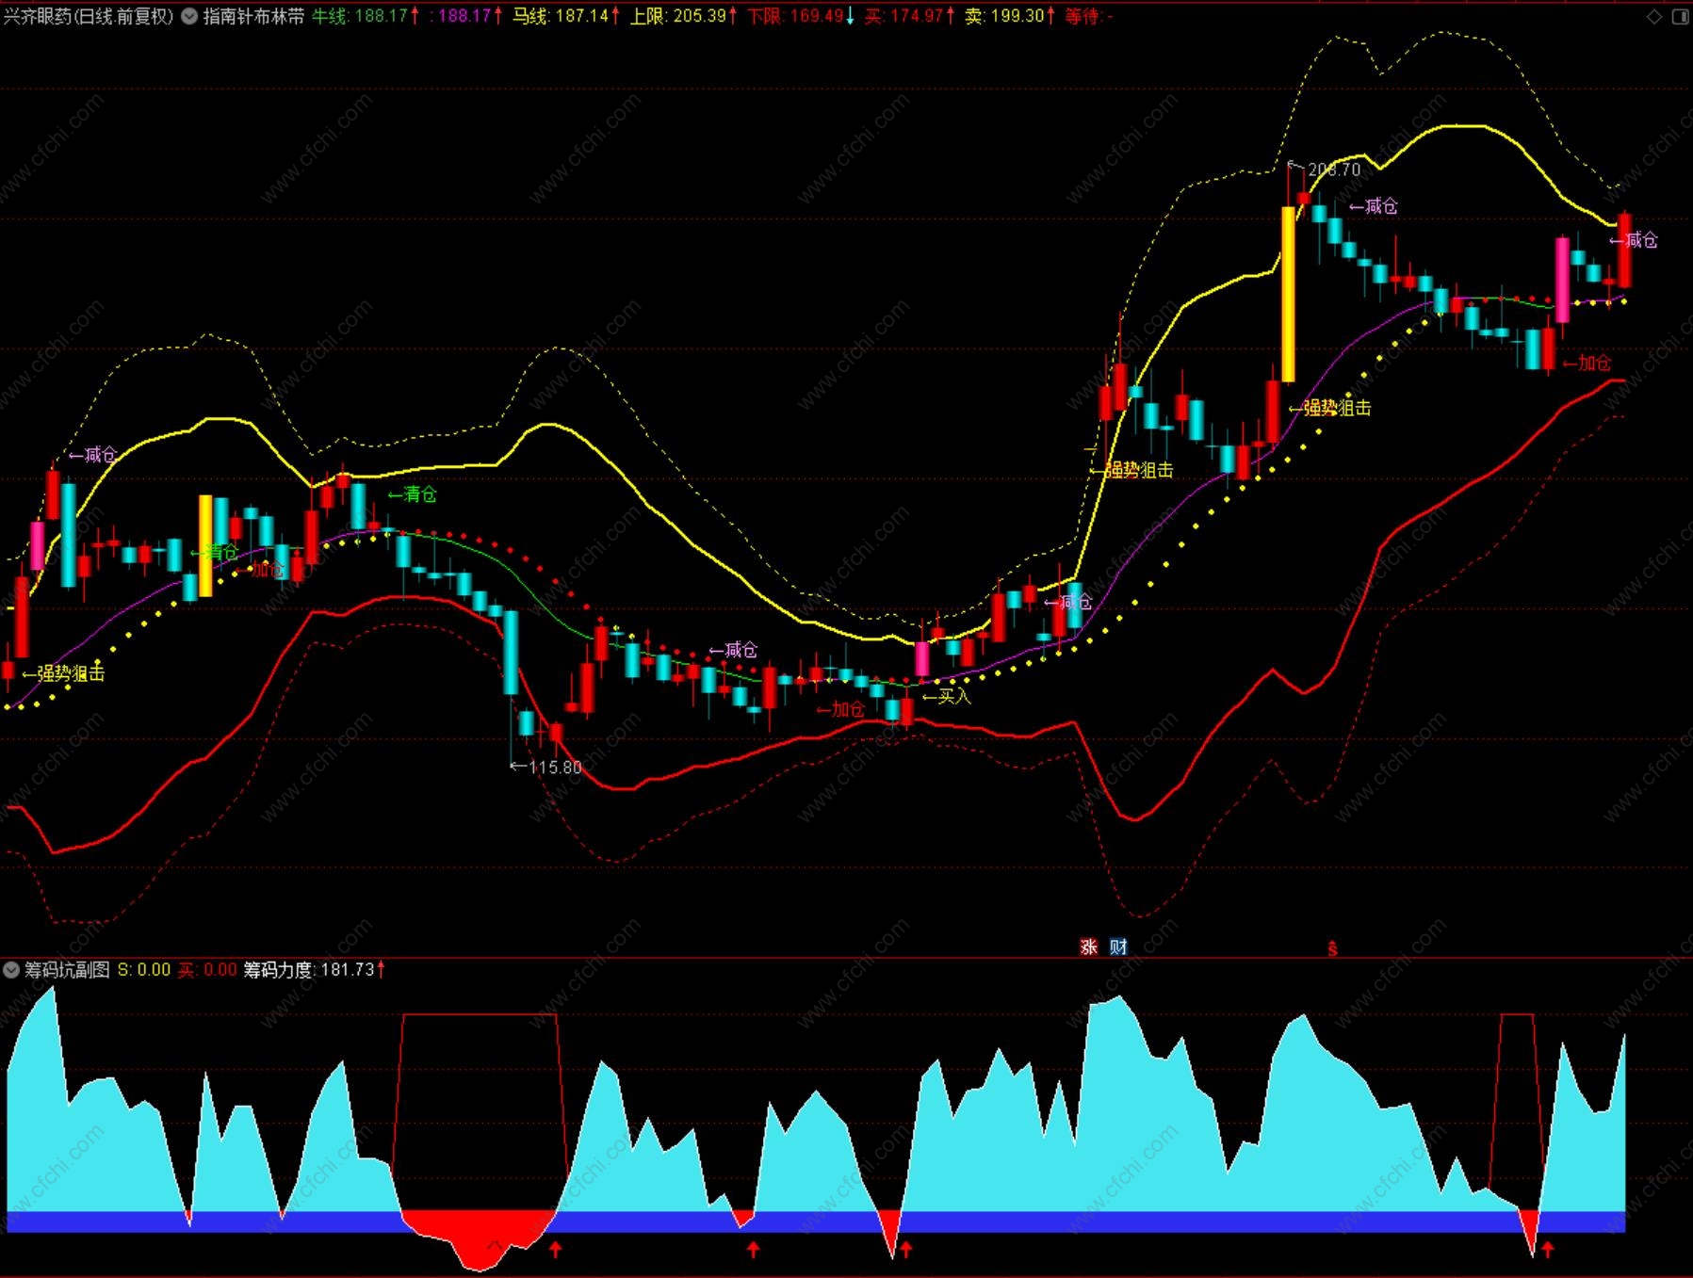Screen dimensions: 1693x1278
Task: Click the yellow 买入 signal label
Action: pos(947,696)
